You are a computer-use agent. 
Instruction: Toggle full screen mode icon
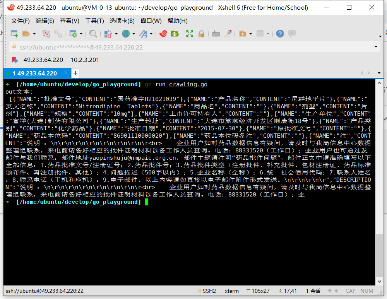click(x=190, y=34)
